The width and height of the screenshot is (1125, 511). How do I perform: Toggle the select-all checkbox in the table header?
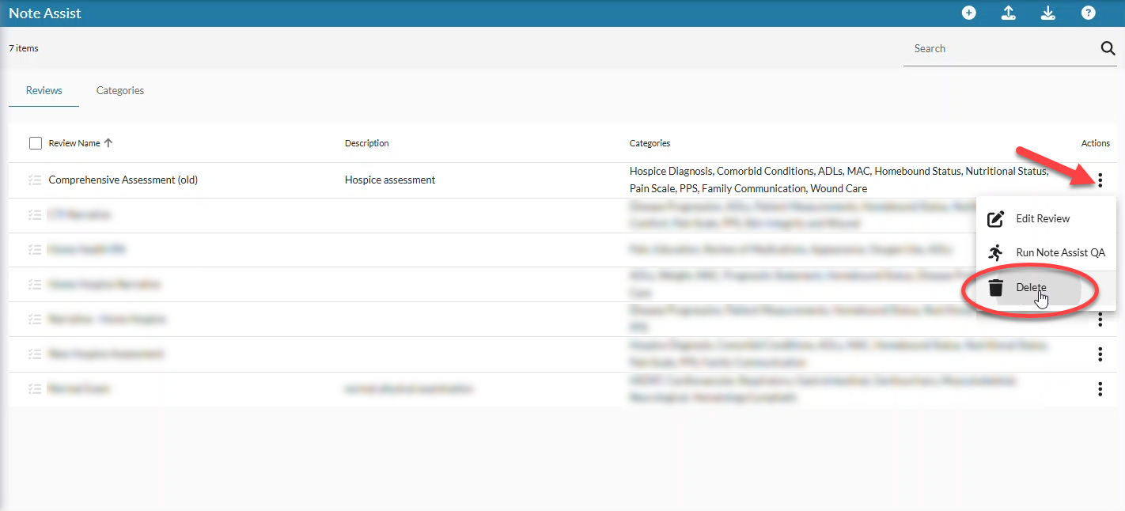point(36,143)
